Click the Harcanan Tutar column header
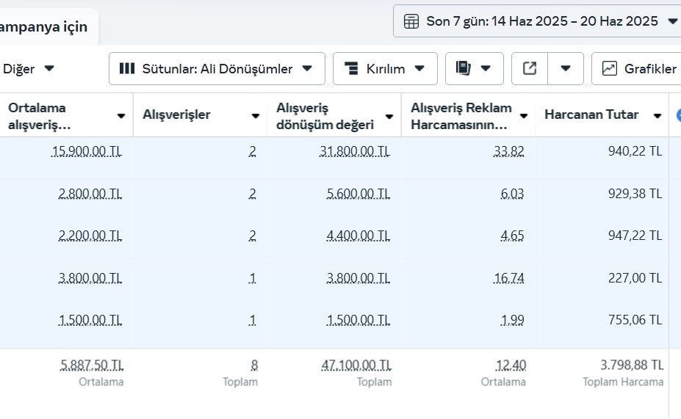The width and height of the screenshot is (681, 419). [x=602, y=115]
